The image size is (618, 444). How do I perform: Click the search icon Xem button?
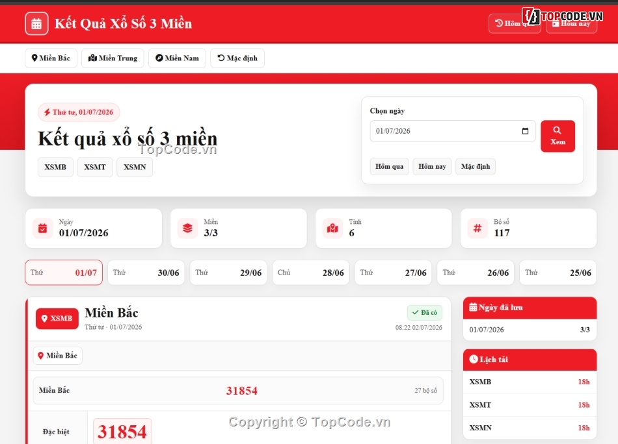click(x=558, y=136)
